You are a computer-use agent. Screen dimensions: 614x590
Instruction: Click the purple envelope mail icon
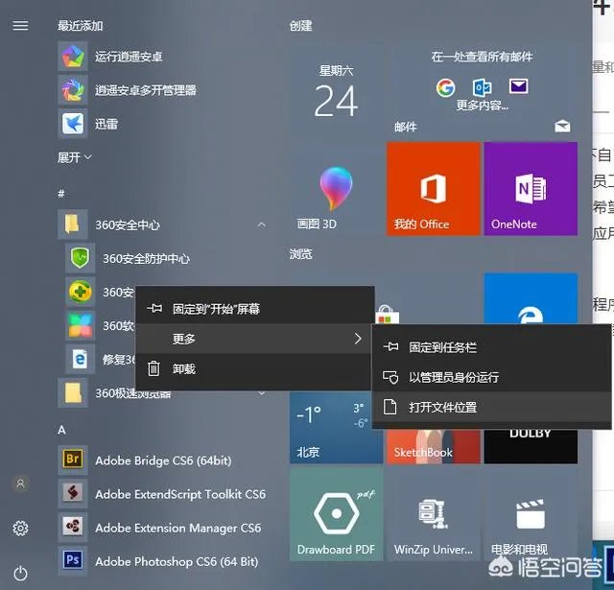pos(519,86)
